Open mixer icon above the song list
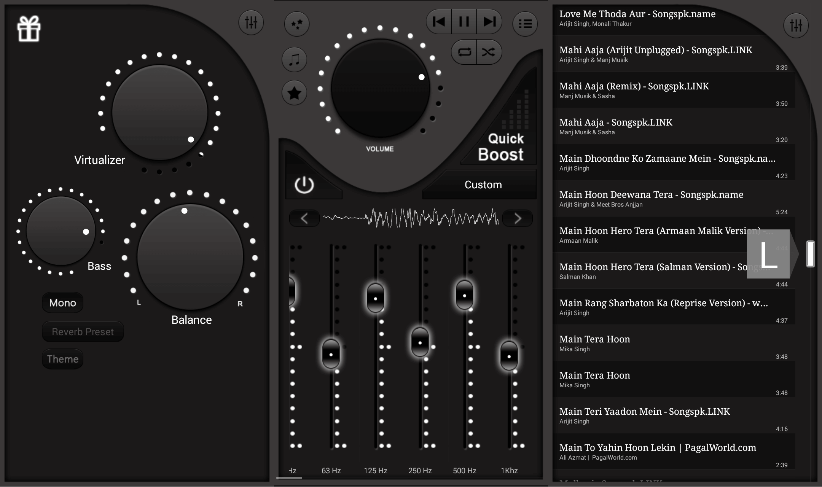The height and width of the screenshot is (487, 822). click(x=796, y=25)
